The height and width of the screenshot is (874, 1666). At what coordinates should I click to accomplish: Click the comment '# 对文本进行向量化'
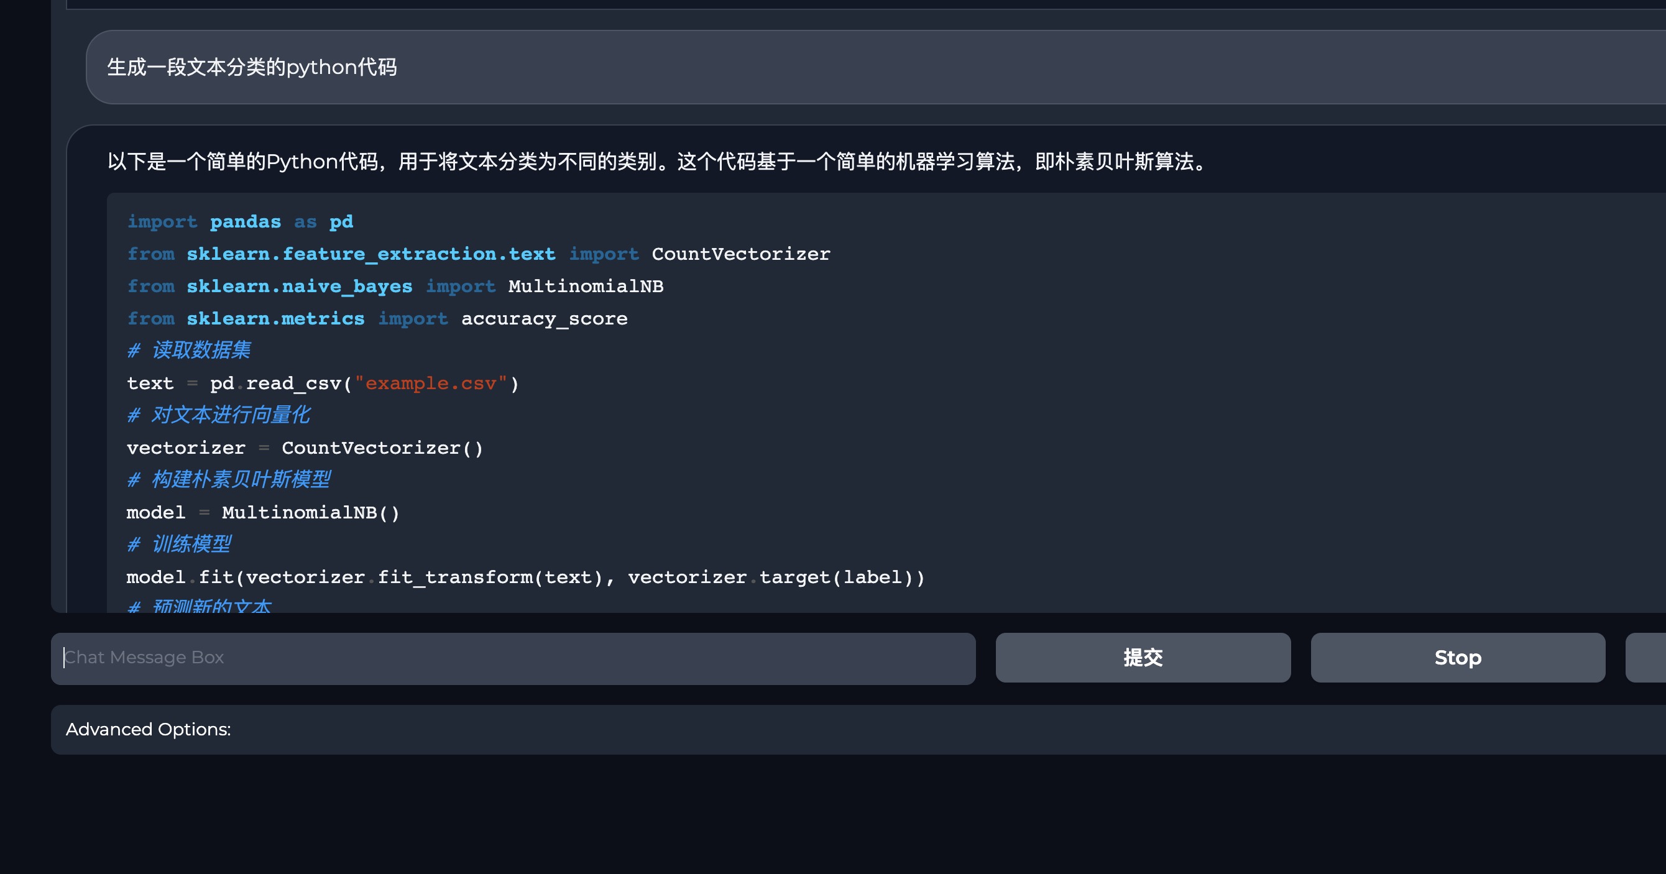tap(219, 415)
